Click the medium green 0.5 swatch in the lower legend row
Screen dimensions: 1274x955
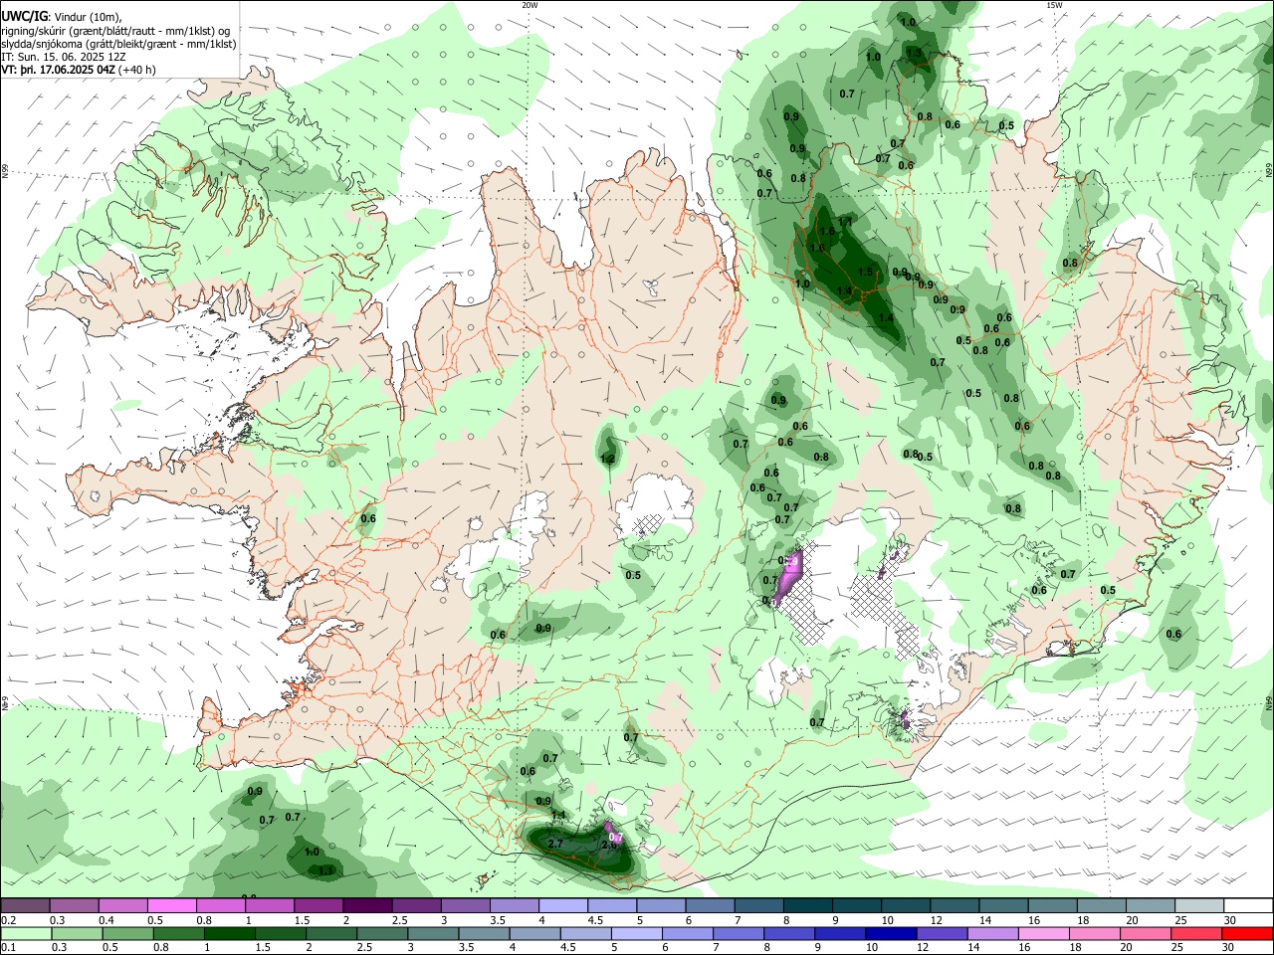(127, 934)
